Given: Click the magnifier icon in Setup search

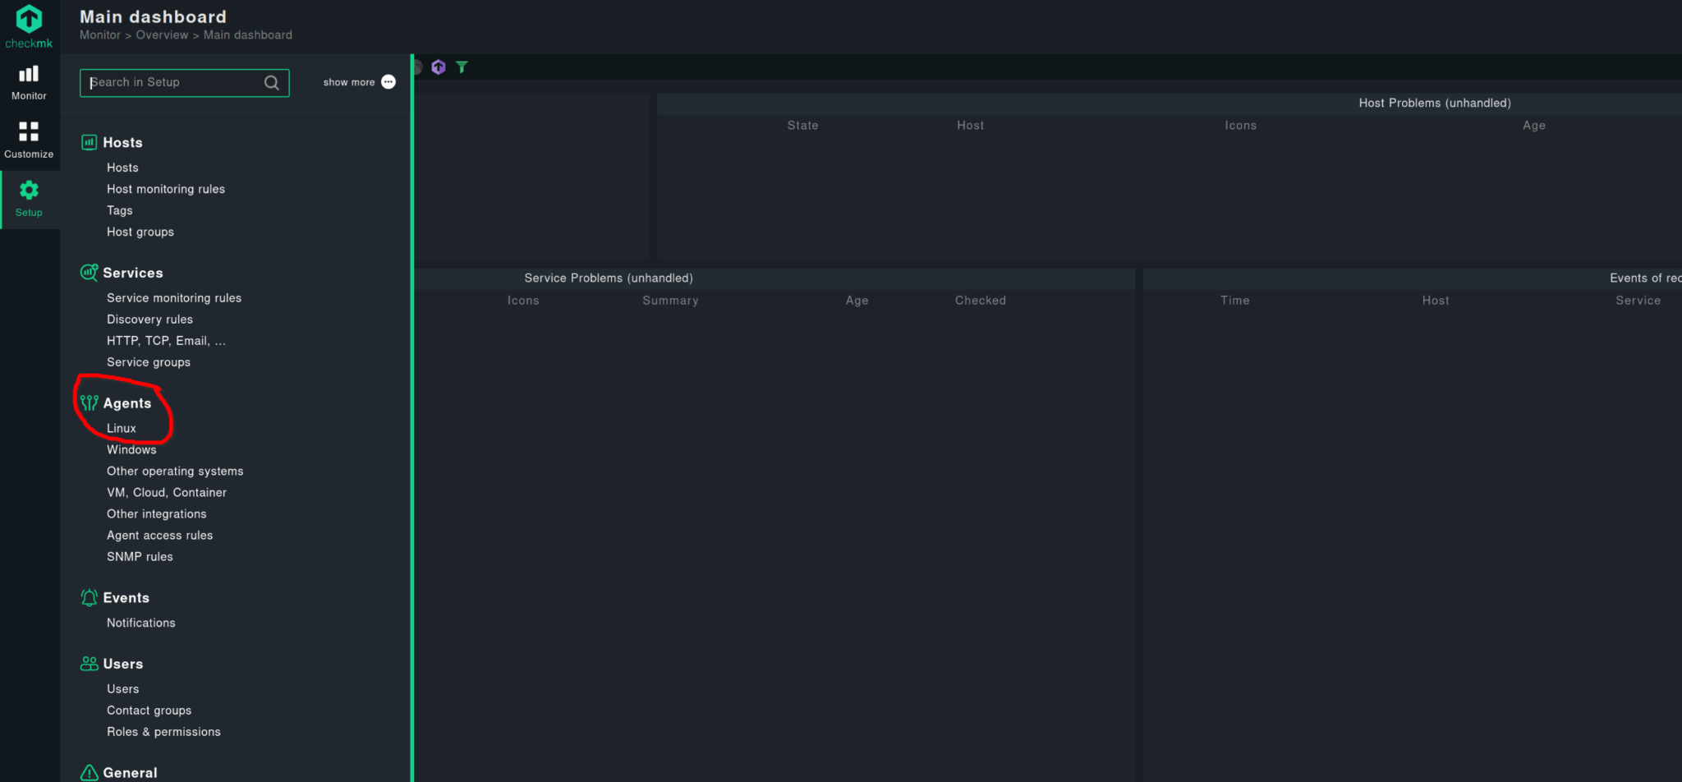Looking at the screenshot, I should tap(271, 83).
